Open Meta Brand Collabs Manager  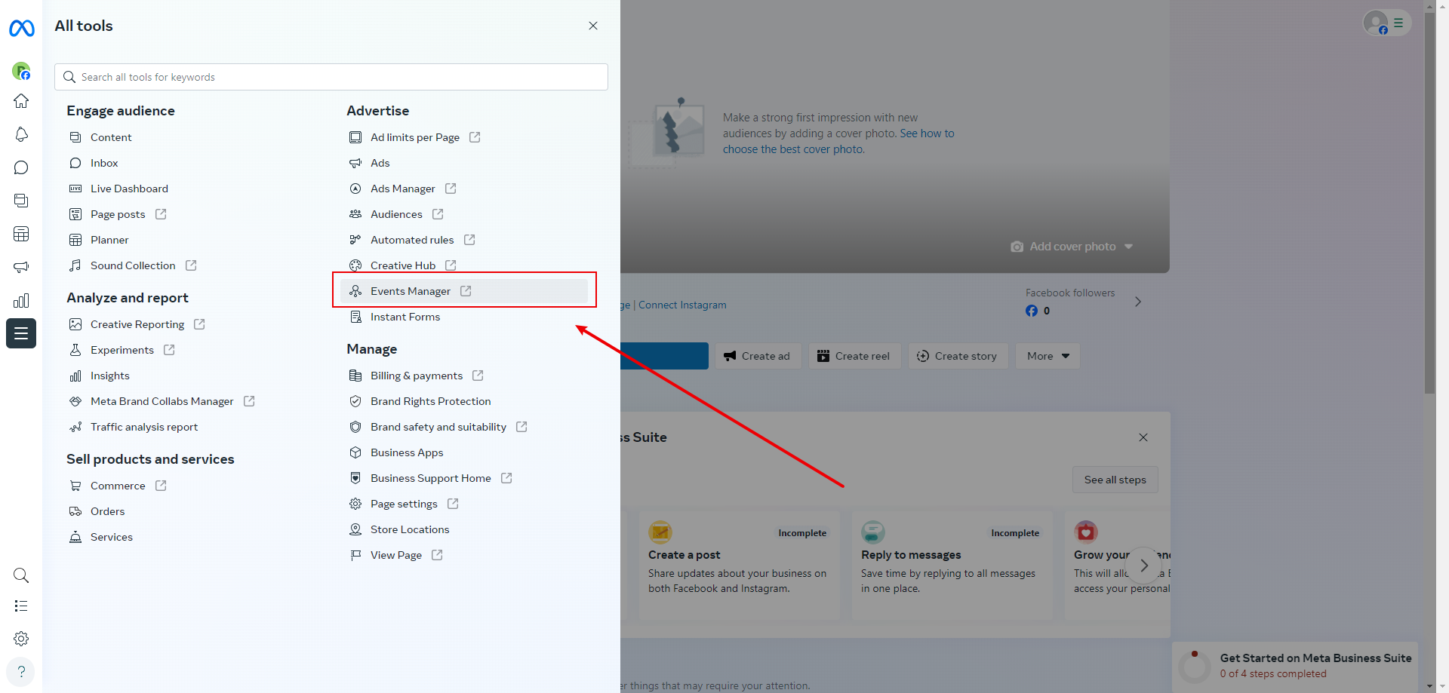click(162, 401)
